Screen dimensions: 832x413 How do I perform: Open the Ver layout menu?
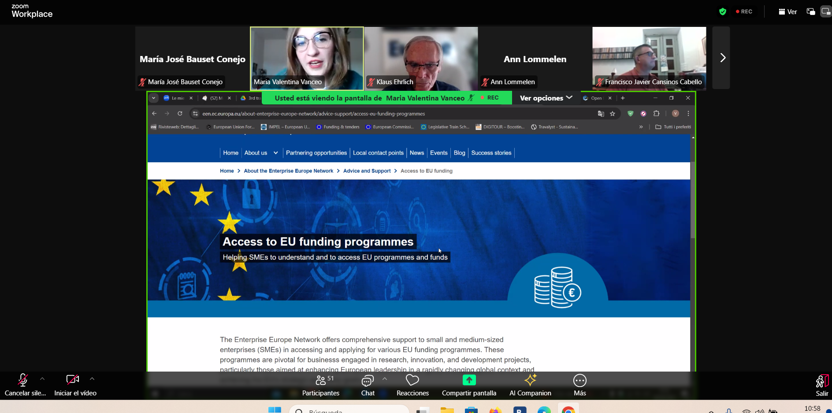tap(788, 12)
